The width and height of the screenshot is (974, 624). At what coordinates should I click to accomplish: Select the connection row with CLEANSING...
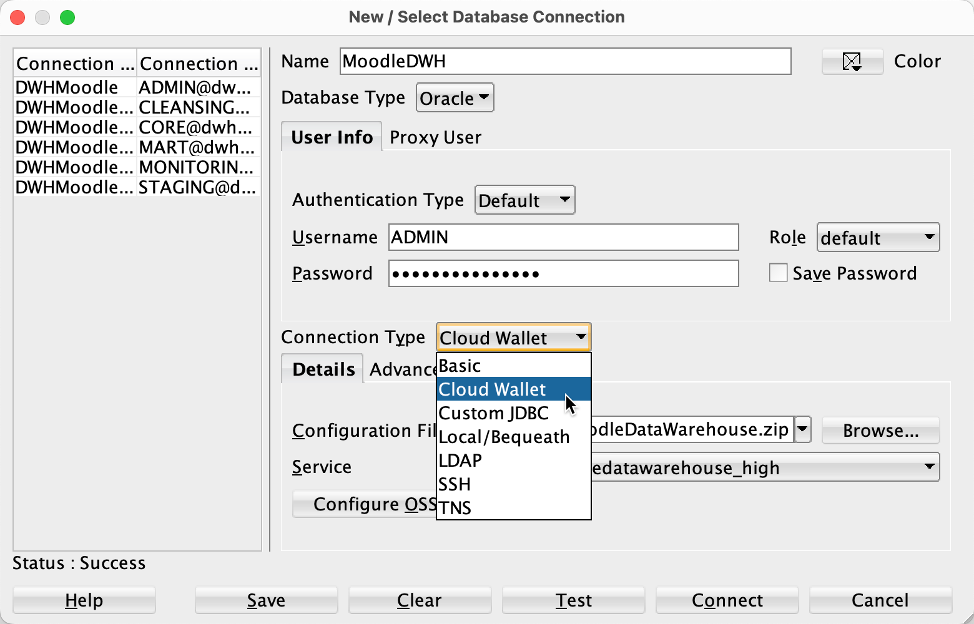pyautogui.click(x=137, y=107)
